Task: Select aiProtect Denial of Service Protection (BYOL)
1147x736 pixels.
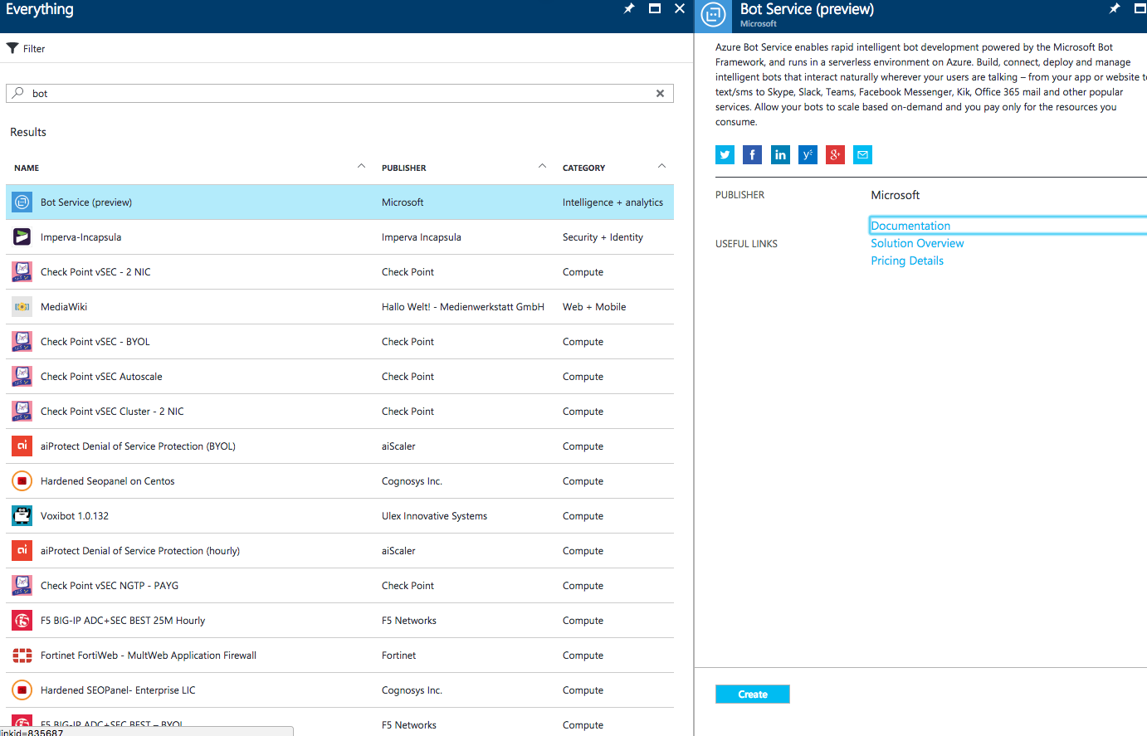Action: tap(339, 446)
